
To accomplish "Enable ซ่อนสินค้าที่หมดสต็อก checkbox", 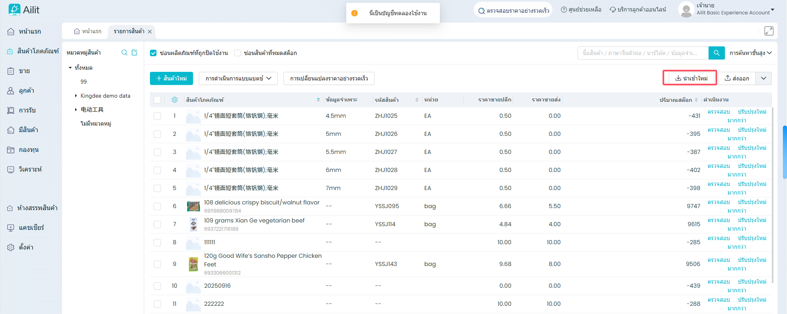I will pos(237,53).
